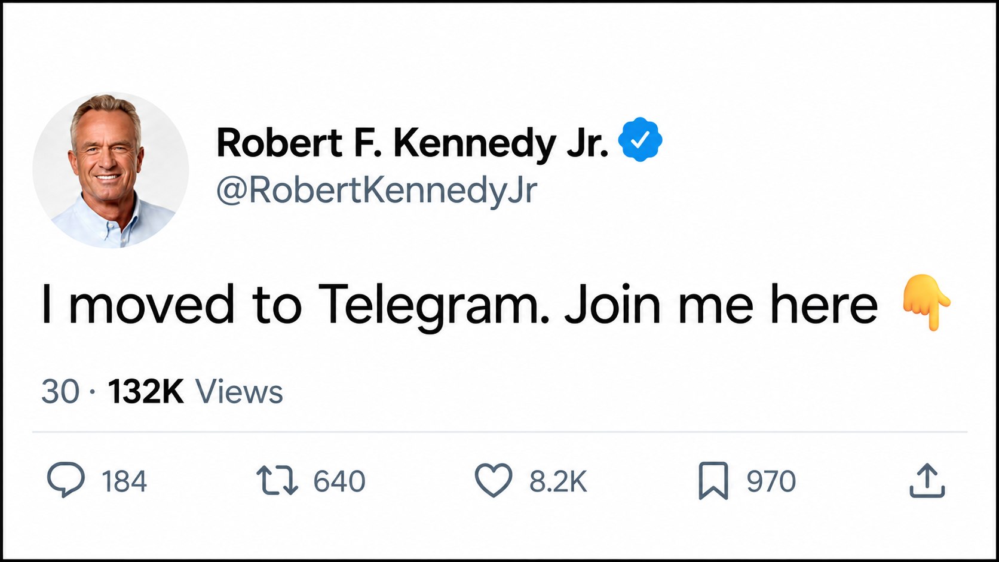Click the Views label
Image resolution: width=999 pixels, height=562 pixels.
(239, 392)
